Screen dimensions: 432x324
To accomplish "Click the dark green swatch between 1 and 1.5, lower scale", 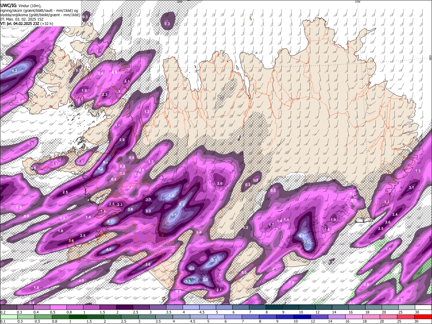I will tap(78, 317).
